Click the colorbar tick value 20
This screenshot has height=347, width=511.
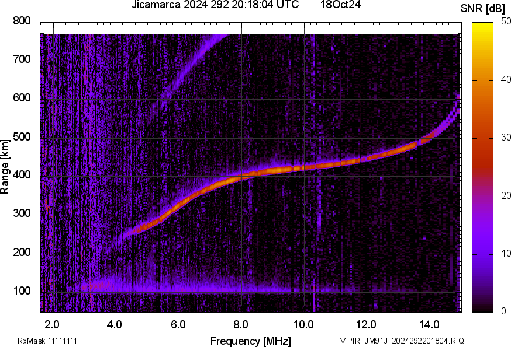506,195
